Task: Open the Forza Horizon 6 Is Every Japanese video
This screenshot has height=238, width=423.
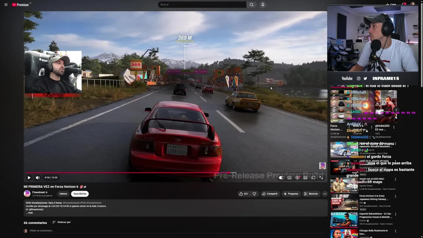Action: click(x=374, y=198)
